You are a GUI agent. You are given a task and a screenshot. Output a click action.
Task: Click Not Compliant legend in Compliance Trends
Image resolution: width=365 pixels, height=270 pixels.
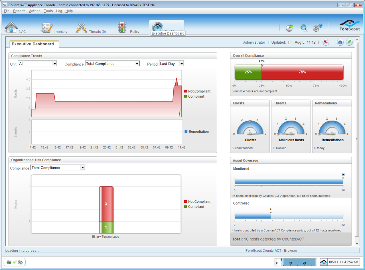[x=197, y=91]
